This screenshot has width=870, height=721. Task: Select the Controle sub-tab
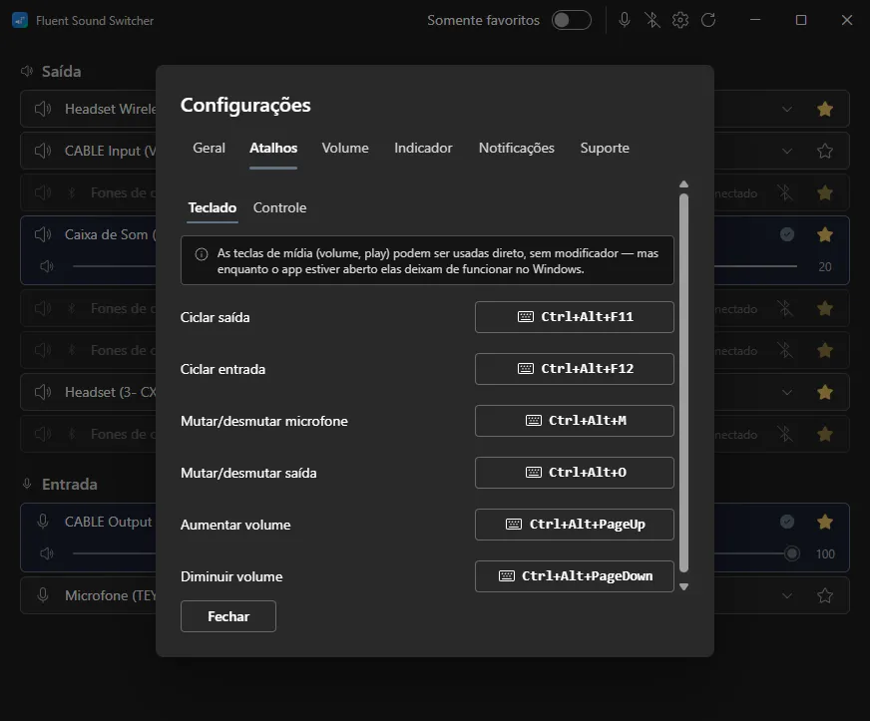[279, 208]
